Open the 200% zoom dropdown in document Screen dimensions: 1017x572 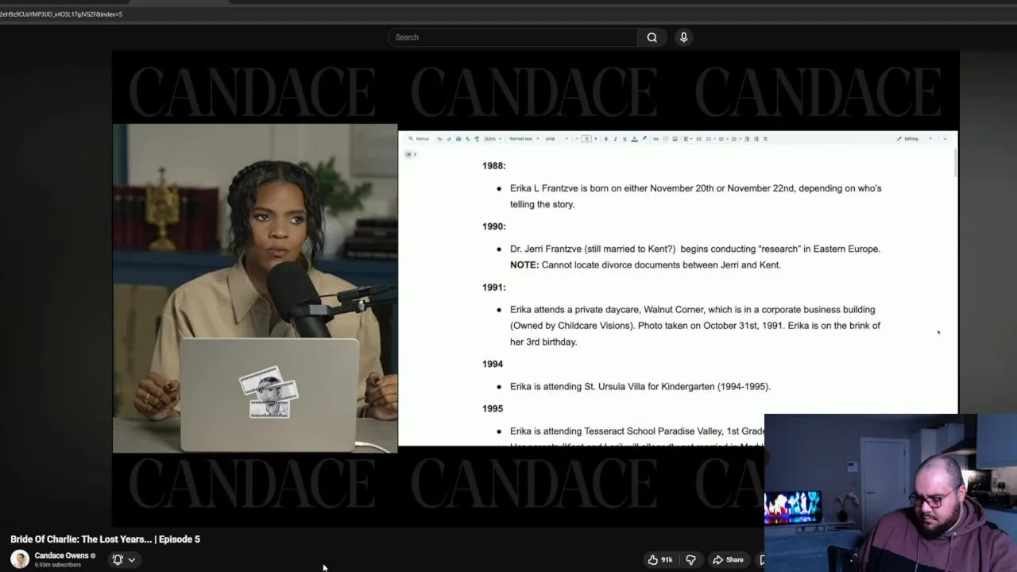tap(493, 139)
